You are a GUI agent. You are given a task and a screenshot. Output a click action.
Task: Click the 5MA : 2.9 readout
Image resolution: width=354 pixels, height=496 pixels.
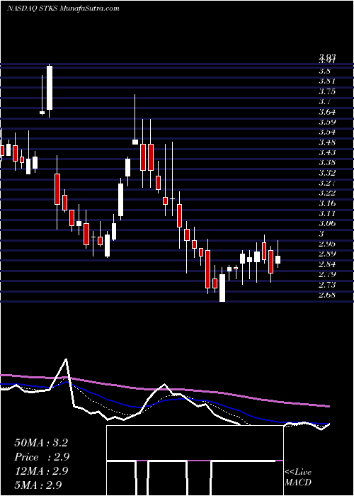(38, 485)
